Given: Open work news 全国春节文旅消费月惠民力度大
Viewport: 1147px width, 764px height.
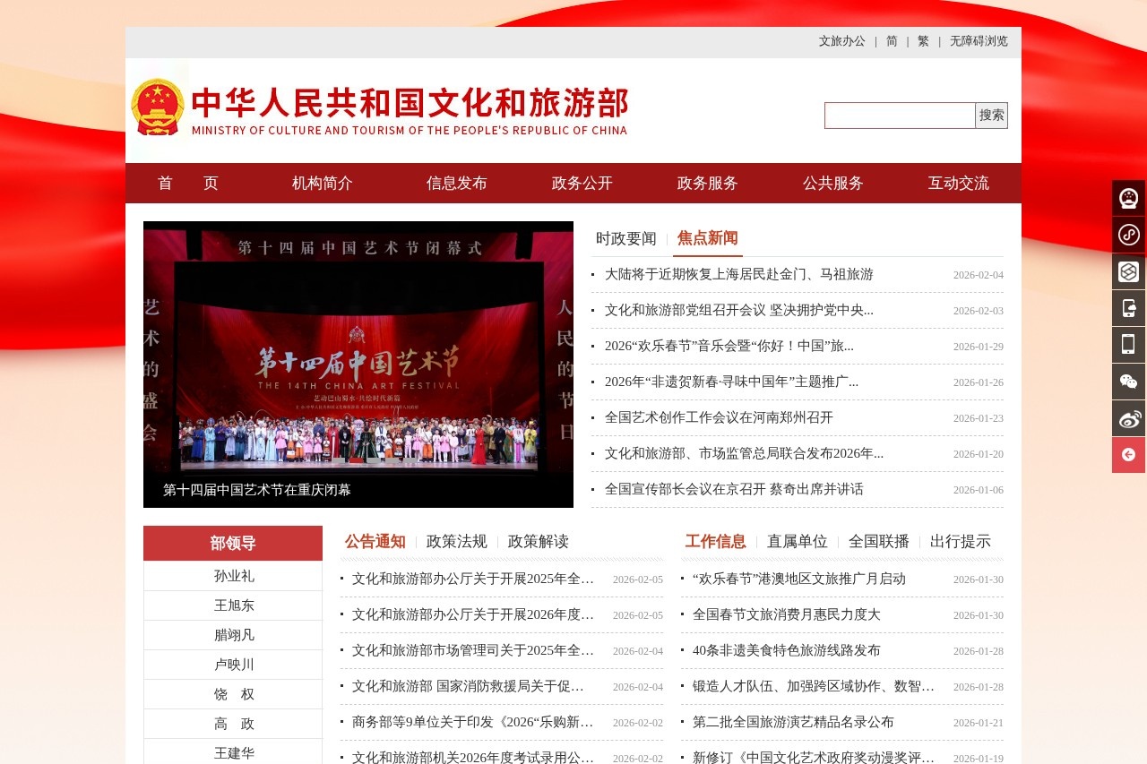Looking at the screenshot, I should click(x=787, y=615).
